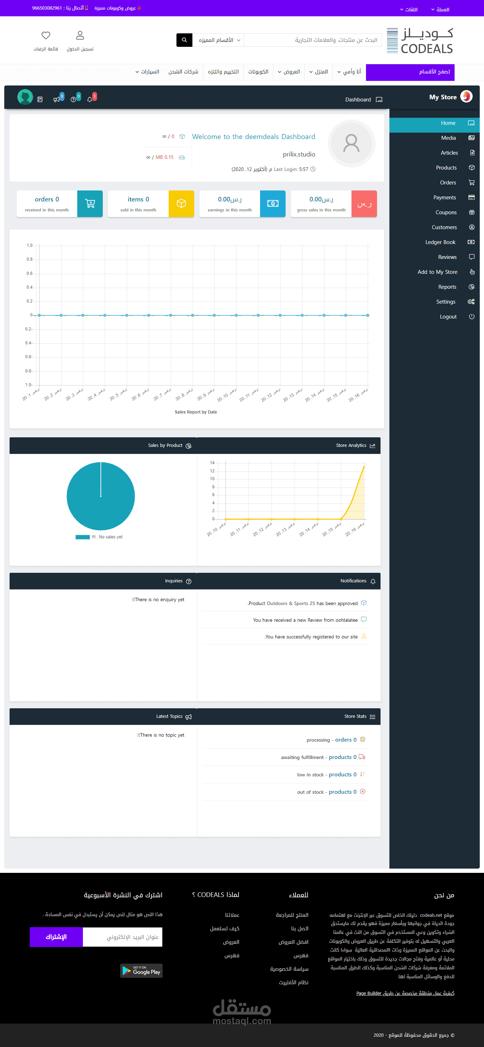The width and height of the screenshot is (484, 1047).
Task: Open inquiries question-mark icon in dashboard header
Action: 73,100
